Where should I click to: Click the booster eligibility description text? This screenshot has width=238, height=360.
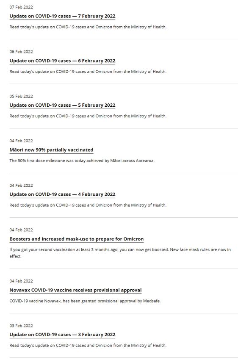pyautogui.click(x=120, y=253)
